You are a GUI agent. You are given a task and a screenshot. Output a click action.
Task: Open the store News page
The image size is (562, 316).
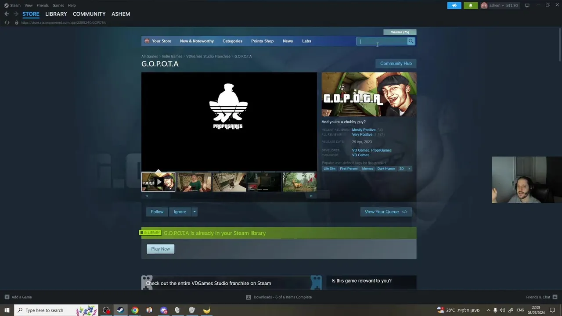tap(288, 41)
